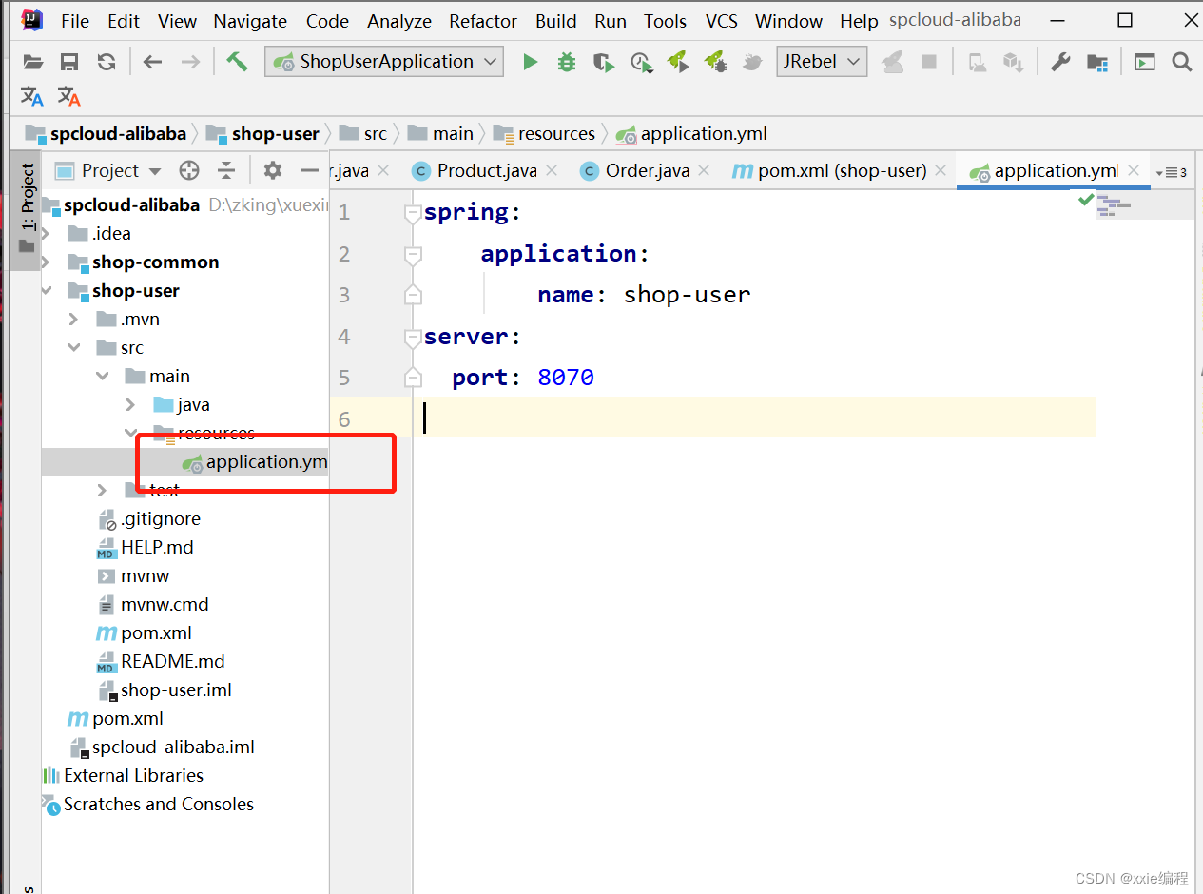Click the Run Anything window icon
This screenshot has width=1203, height=894.
(x=1145, y=63)
